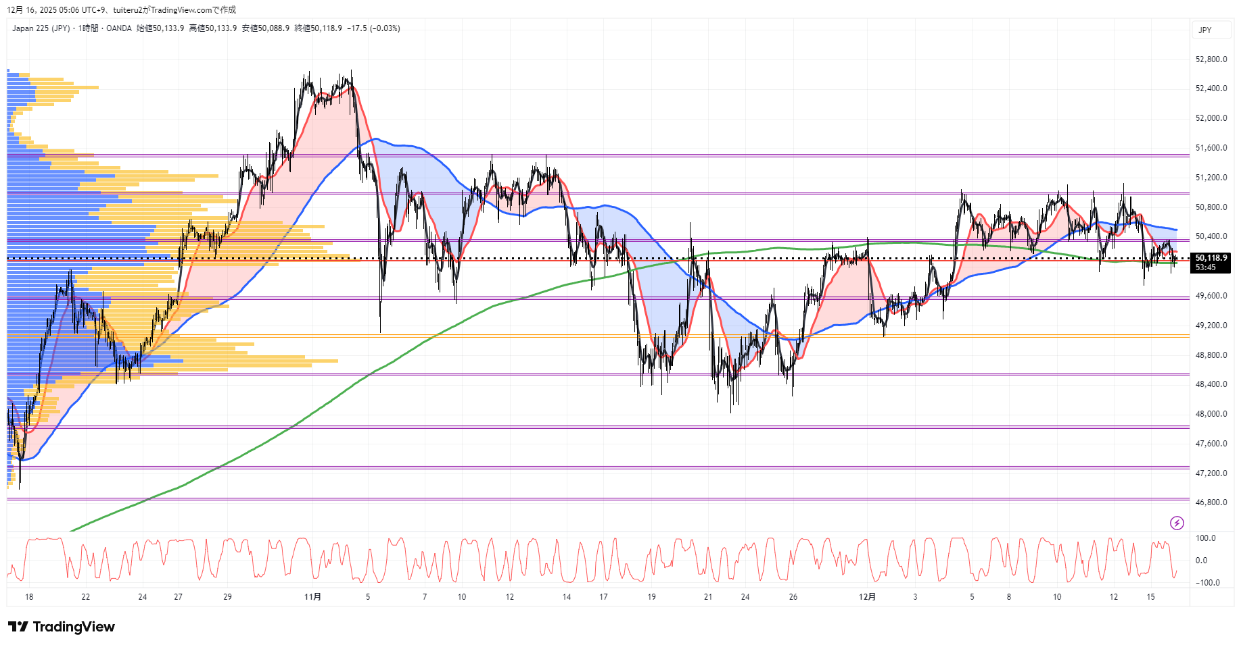1241x647 pixels.
Task: Click the 100.0 oscillator scale label
Action: click(1205, 538)
